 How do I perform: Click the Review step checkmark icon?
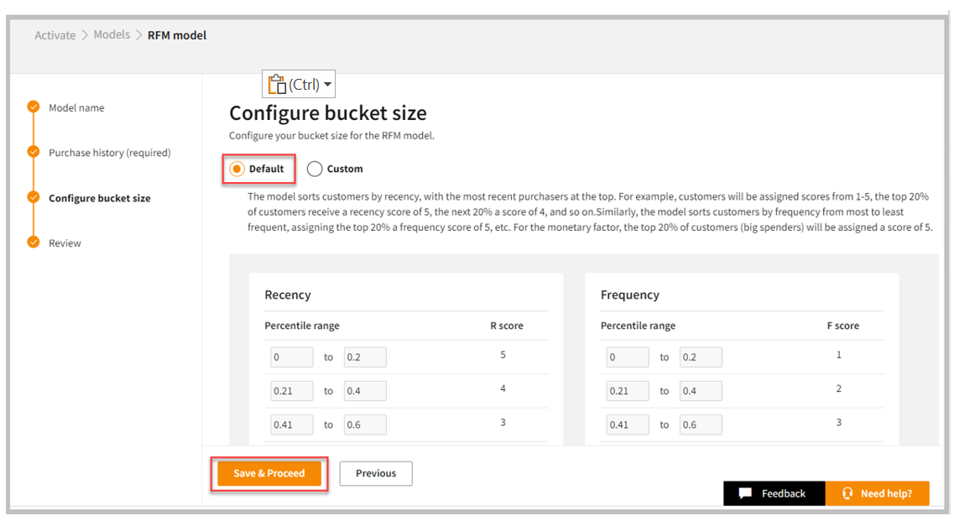point(34,243)
